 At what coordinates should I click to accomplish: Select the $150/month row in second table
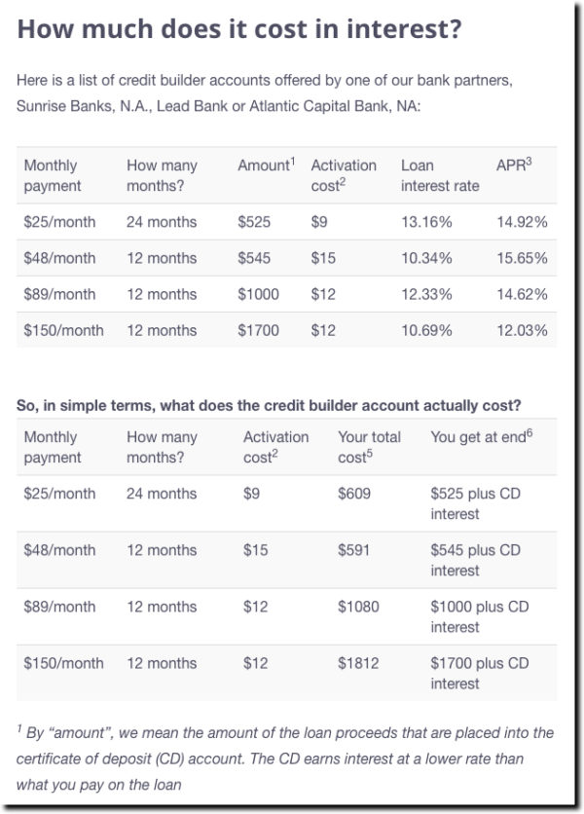pyautogui.click(x=286, y=674)
